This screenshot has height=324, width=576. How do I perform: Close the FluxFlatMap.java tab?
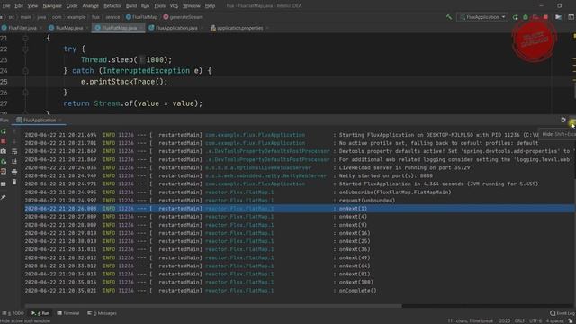(141, 28)
